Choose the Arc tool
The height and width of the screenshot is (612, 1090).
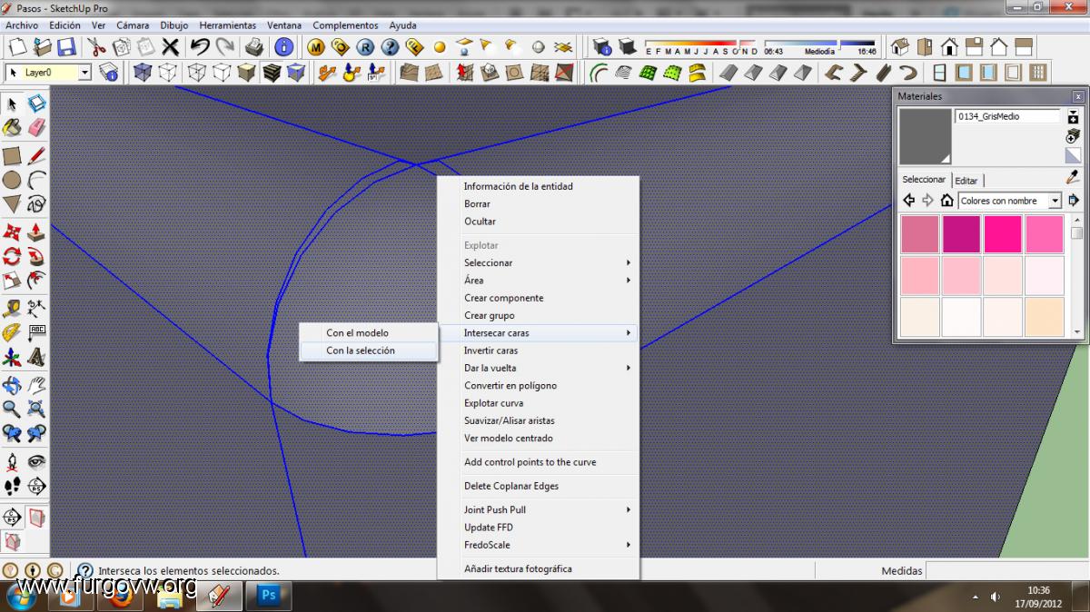coord(36,180)
